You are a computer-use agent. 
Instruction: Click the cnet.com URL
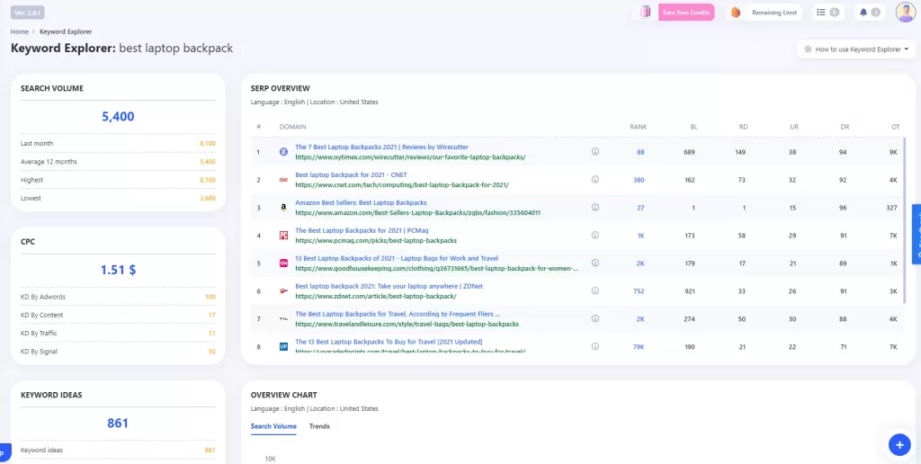402,184
